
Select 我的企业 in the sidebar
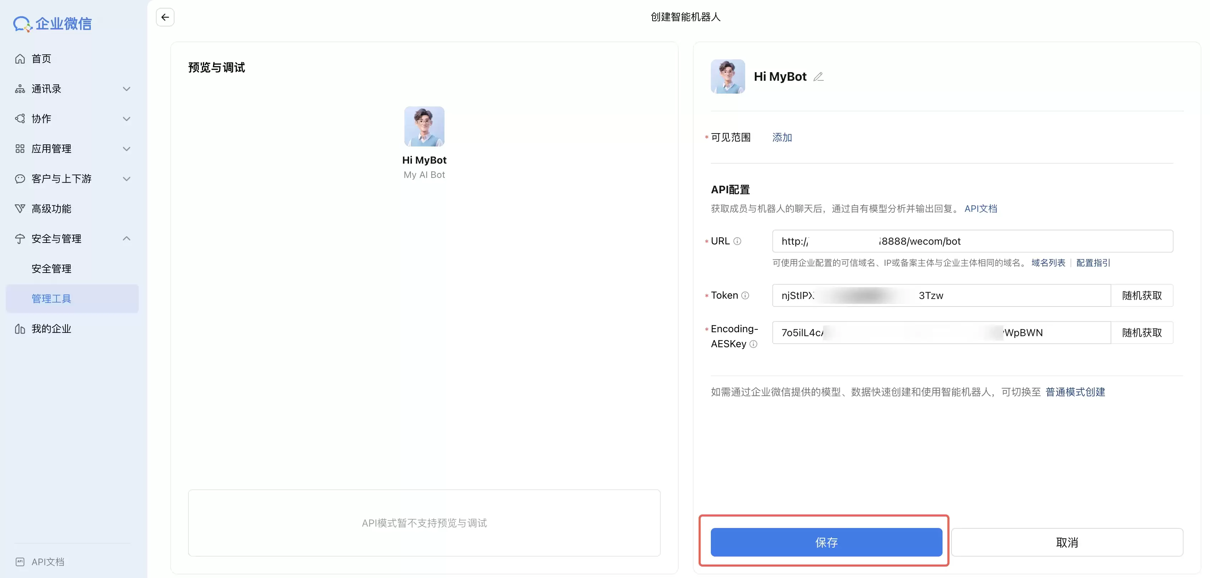click(53, 328)
